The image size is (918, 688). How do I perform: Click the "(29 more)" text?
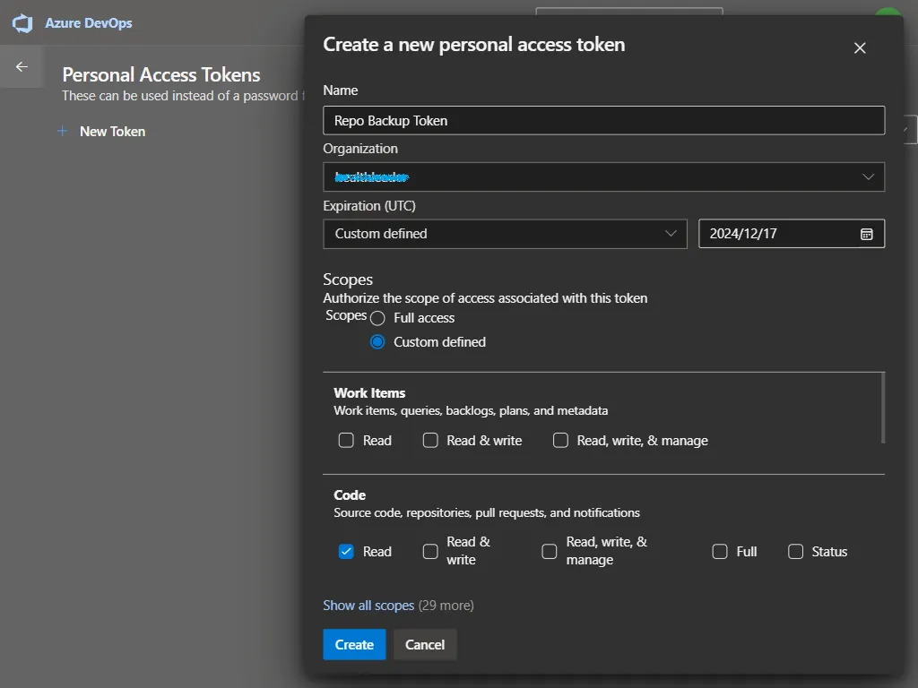pyautogui.click(x=446, y=606)
